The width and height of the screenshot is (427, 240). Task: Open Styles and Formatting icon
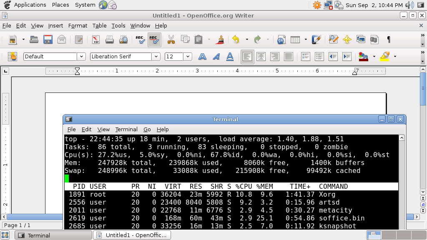tap(13, 57)
